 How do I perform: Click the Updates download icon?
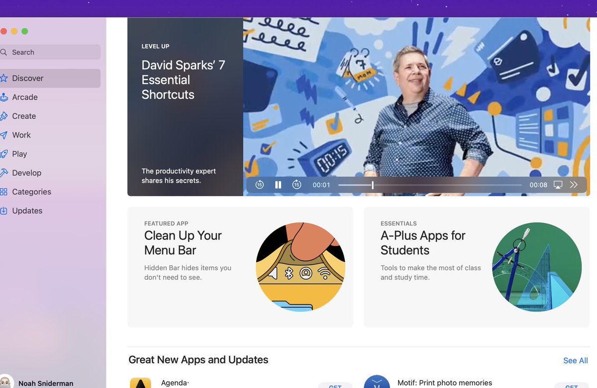pyautogui.click(x=3, y=210)
